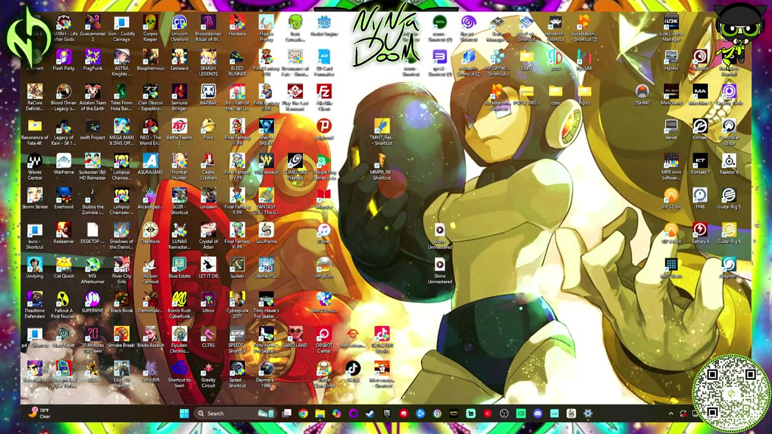Select the Storm Striker icon
Screen dimensions: 772x434
pyautogui.click(x=34, y=199)
